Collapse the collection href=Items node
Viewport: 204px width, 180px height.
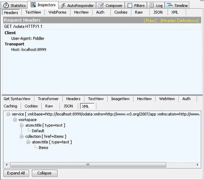pyautogui.click(x=21, y=137)
